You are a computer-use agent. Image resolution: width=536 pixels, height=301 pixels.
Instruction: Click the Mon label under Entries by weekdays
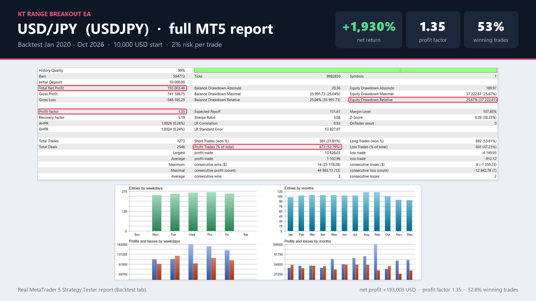155,234
